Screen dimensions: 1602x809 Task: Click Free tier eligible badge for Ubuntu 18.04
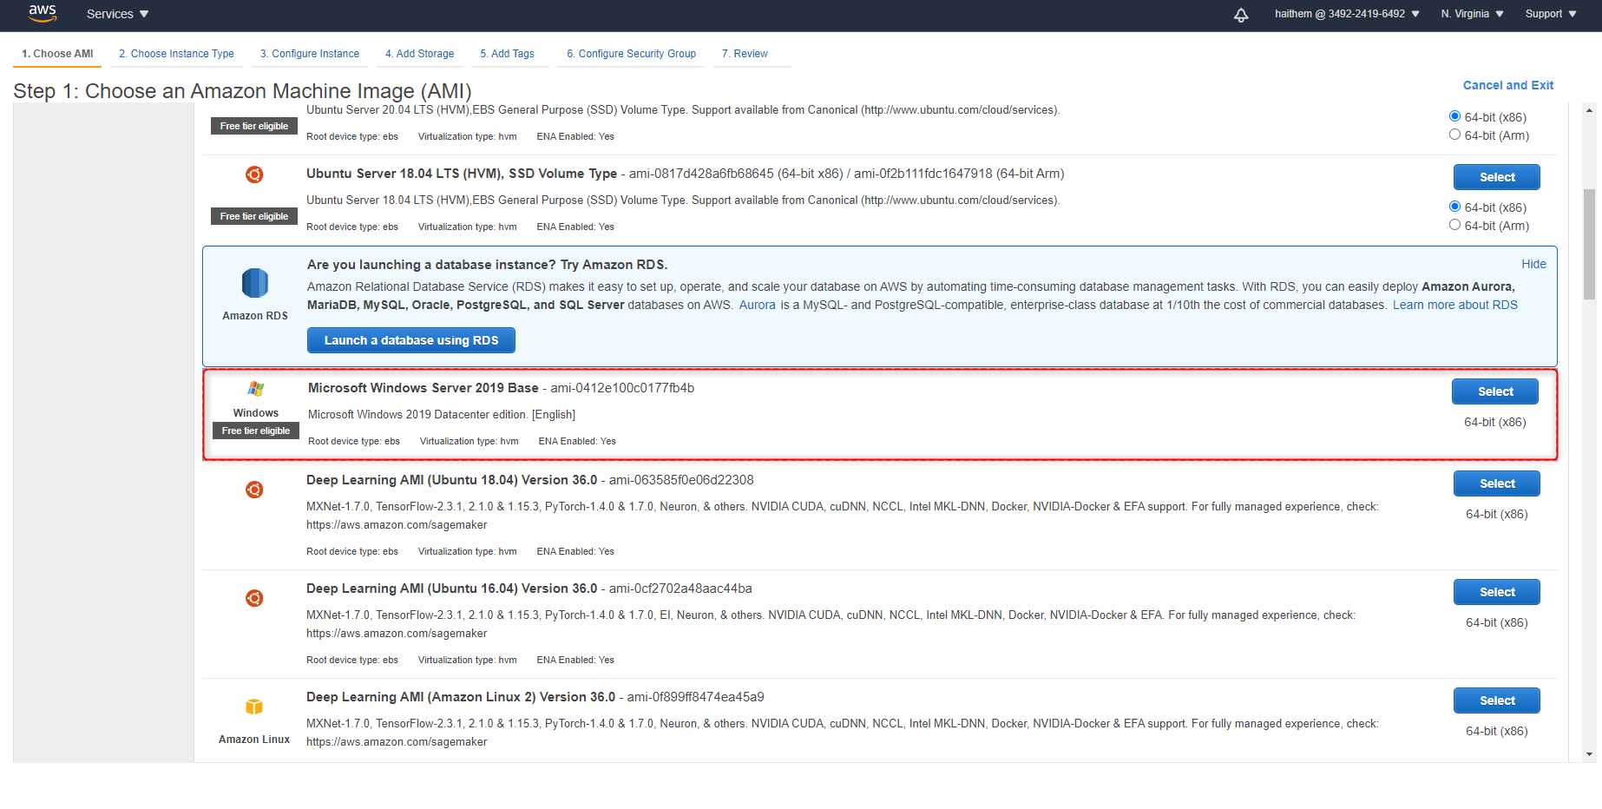click(x=254, y=216)
